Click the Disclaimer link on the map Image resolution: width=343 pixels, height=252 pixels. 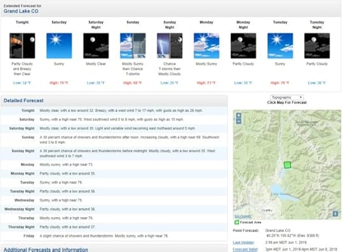tap(243, 216)
